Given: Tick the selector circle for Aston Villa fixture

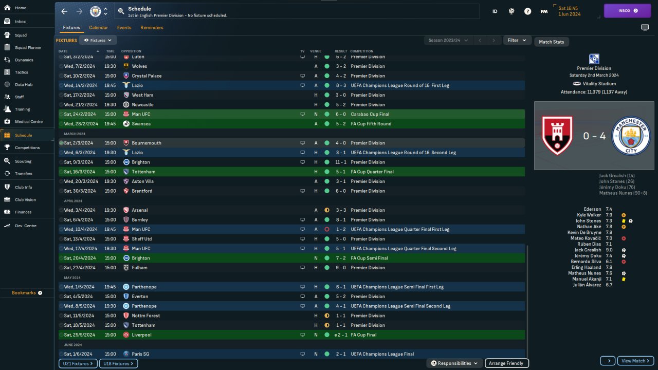Looking at the screenshot, I should tap(61, 181).
